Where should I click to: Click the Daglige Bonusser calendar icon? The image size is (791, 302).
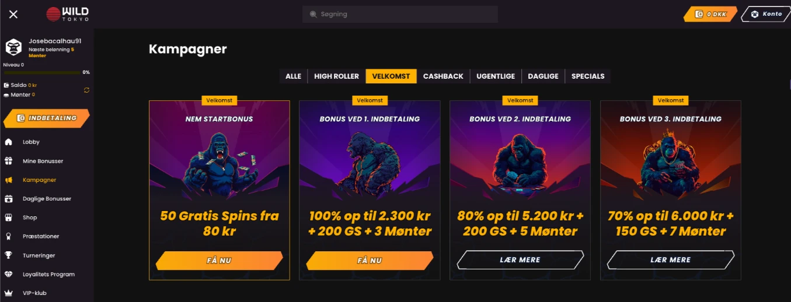(9, 199)
